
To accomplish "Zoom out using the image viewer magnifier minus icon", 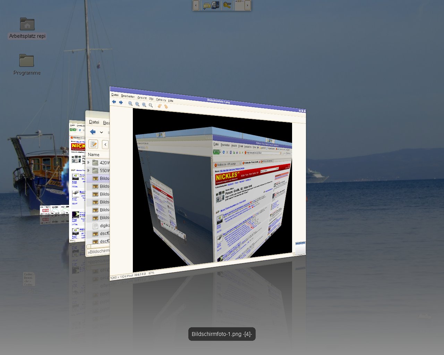I will pyautogui.click(x=137, y=104).
